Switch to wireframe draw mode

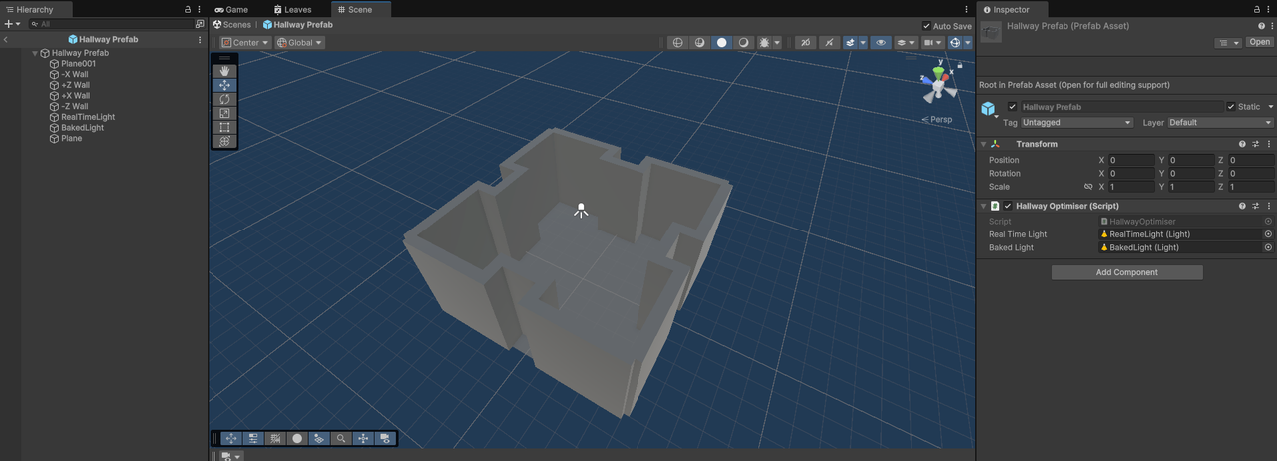(678, 43)
